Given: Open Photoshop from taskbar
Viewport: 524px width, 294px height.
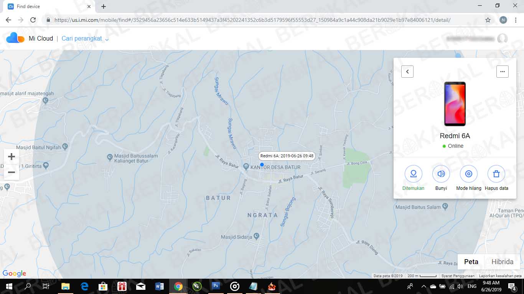Looking at the screenshot, I should pos(216,286).
